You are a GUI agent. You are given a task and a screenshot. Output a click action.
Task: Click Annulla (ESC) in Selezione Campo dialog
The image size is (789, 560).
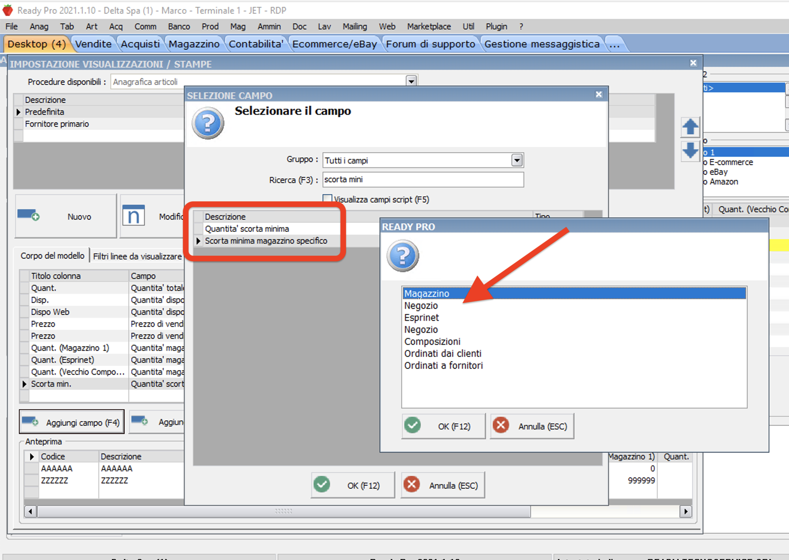pos(442,485)
